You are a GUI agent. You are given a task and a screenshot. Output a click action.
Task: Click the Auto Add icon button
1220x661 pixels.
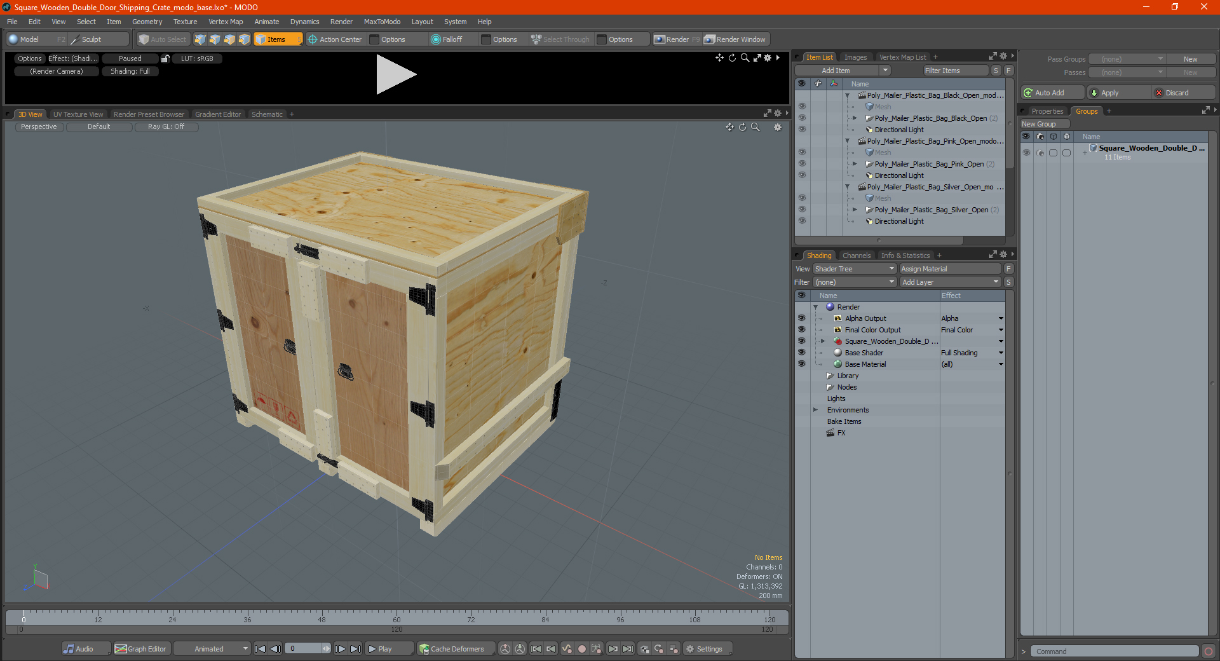pyautogui.click(x=1028, y=93)
